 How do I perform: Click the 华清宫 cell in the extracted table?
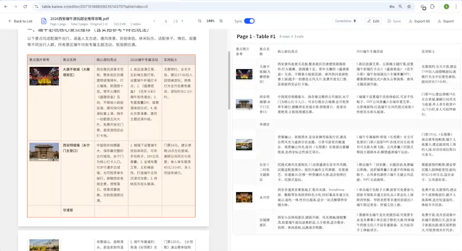coord(264,125)
